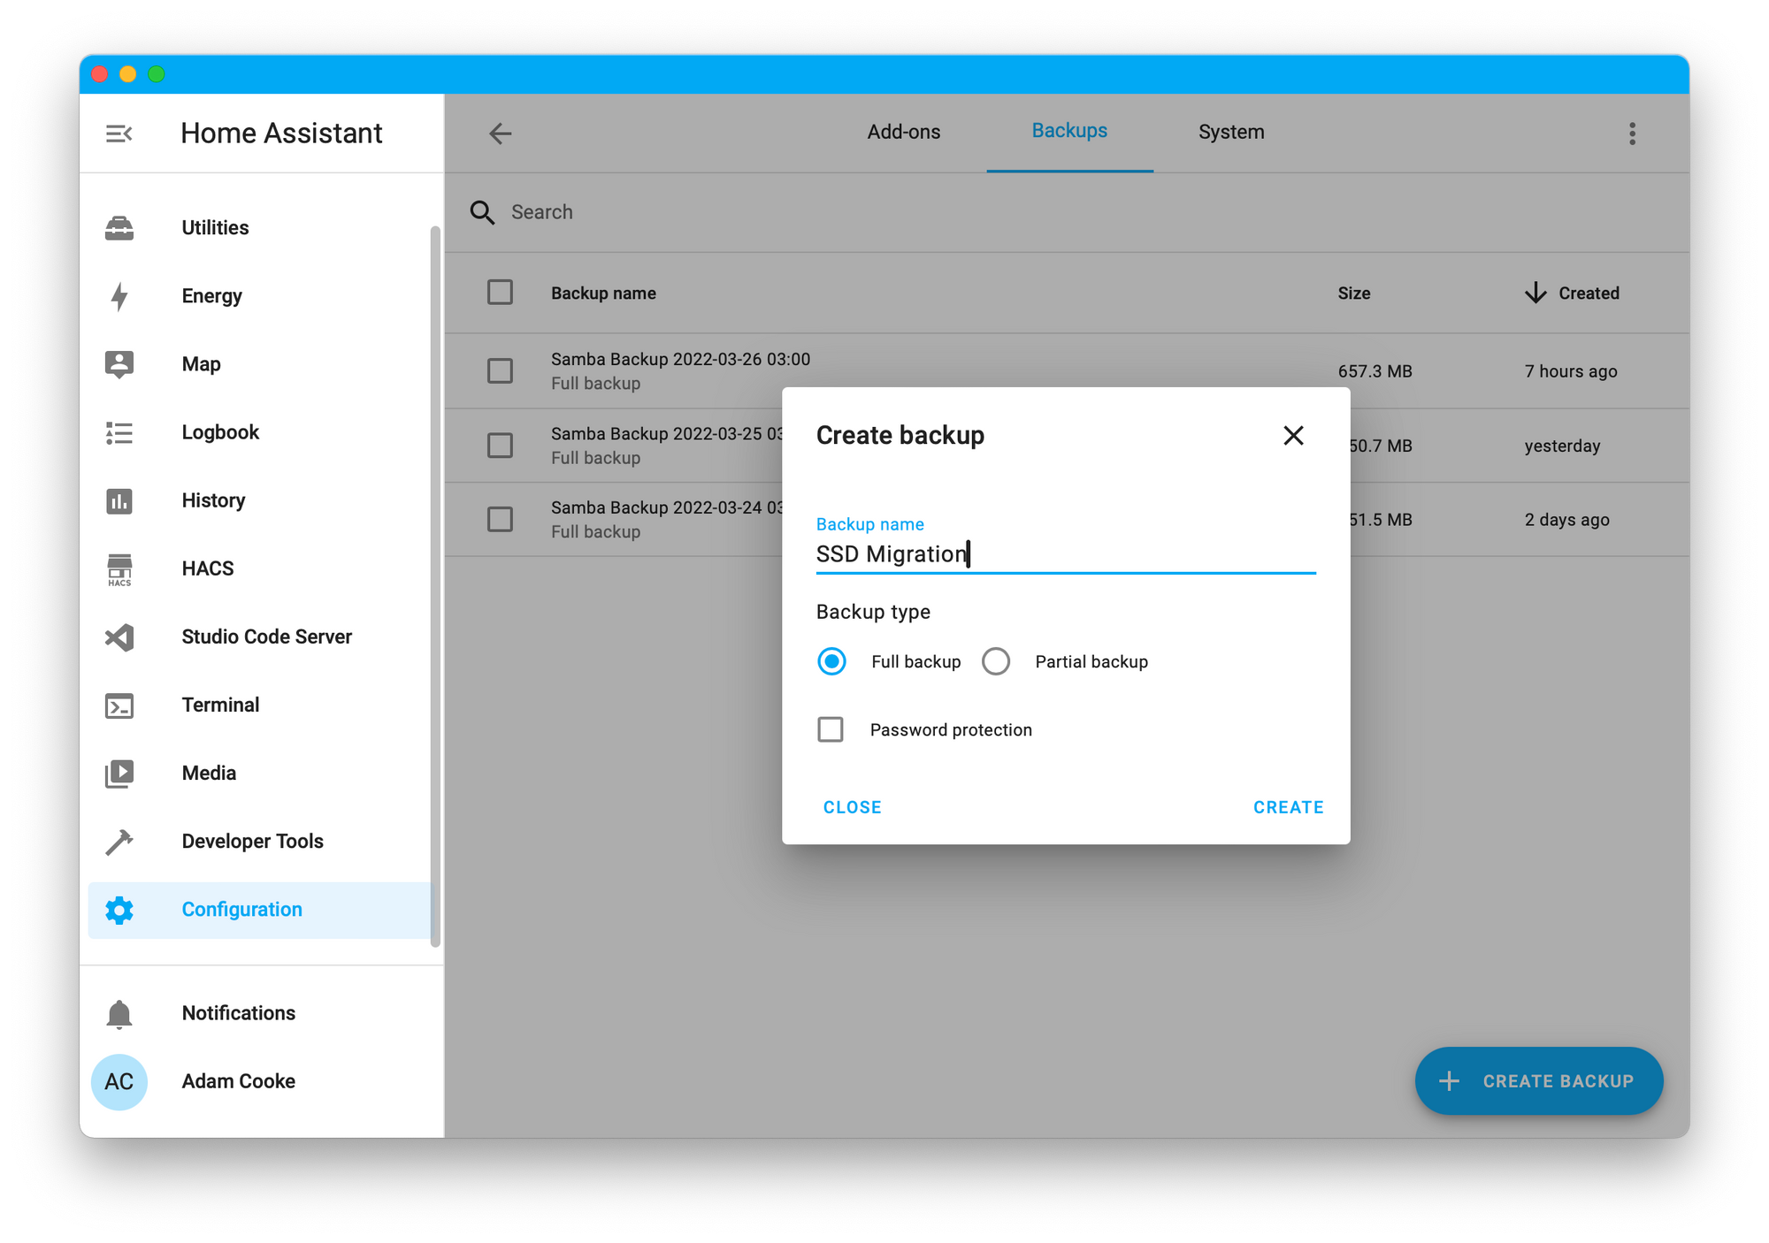Switch to the System tab

pyautogui.click(x=1231, y=132)
